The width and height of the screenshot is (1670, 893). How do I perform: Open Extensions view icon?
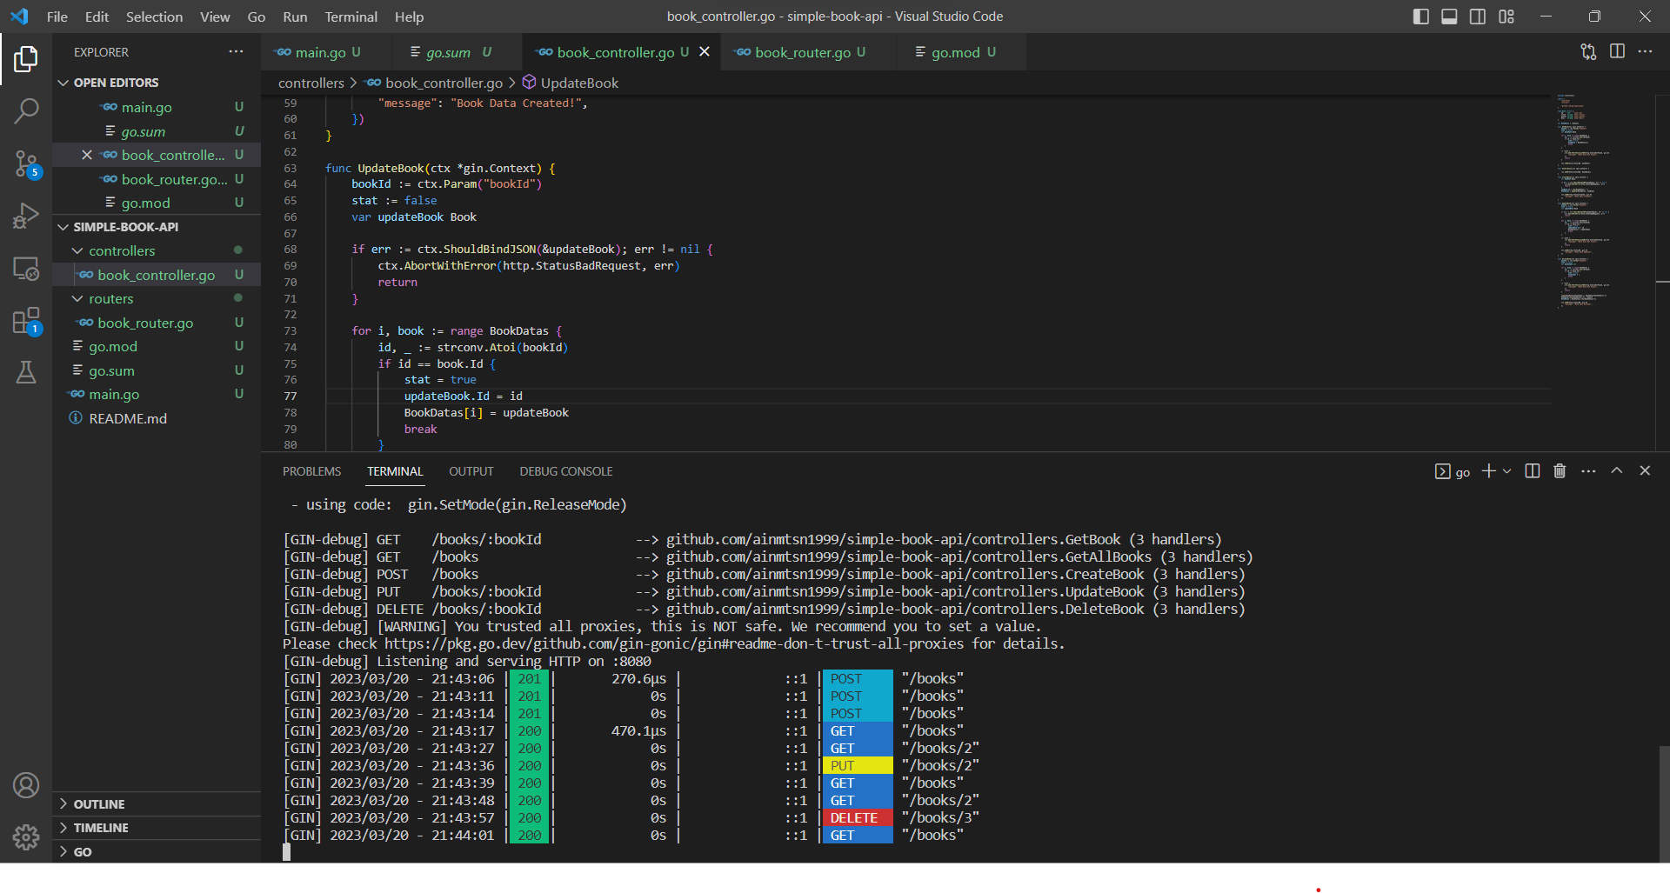coord(26,321)
